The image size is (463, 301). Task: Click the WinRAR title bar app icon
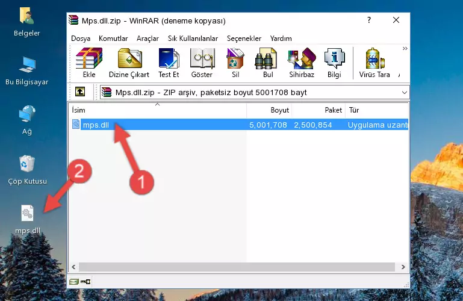(x=73, y=20)
